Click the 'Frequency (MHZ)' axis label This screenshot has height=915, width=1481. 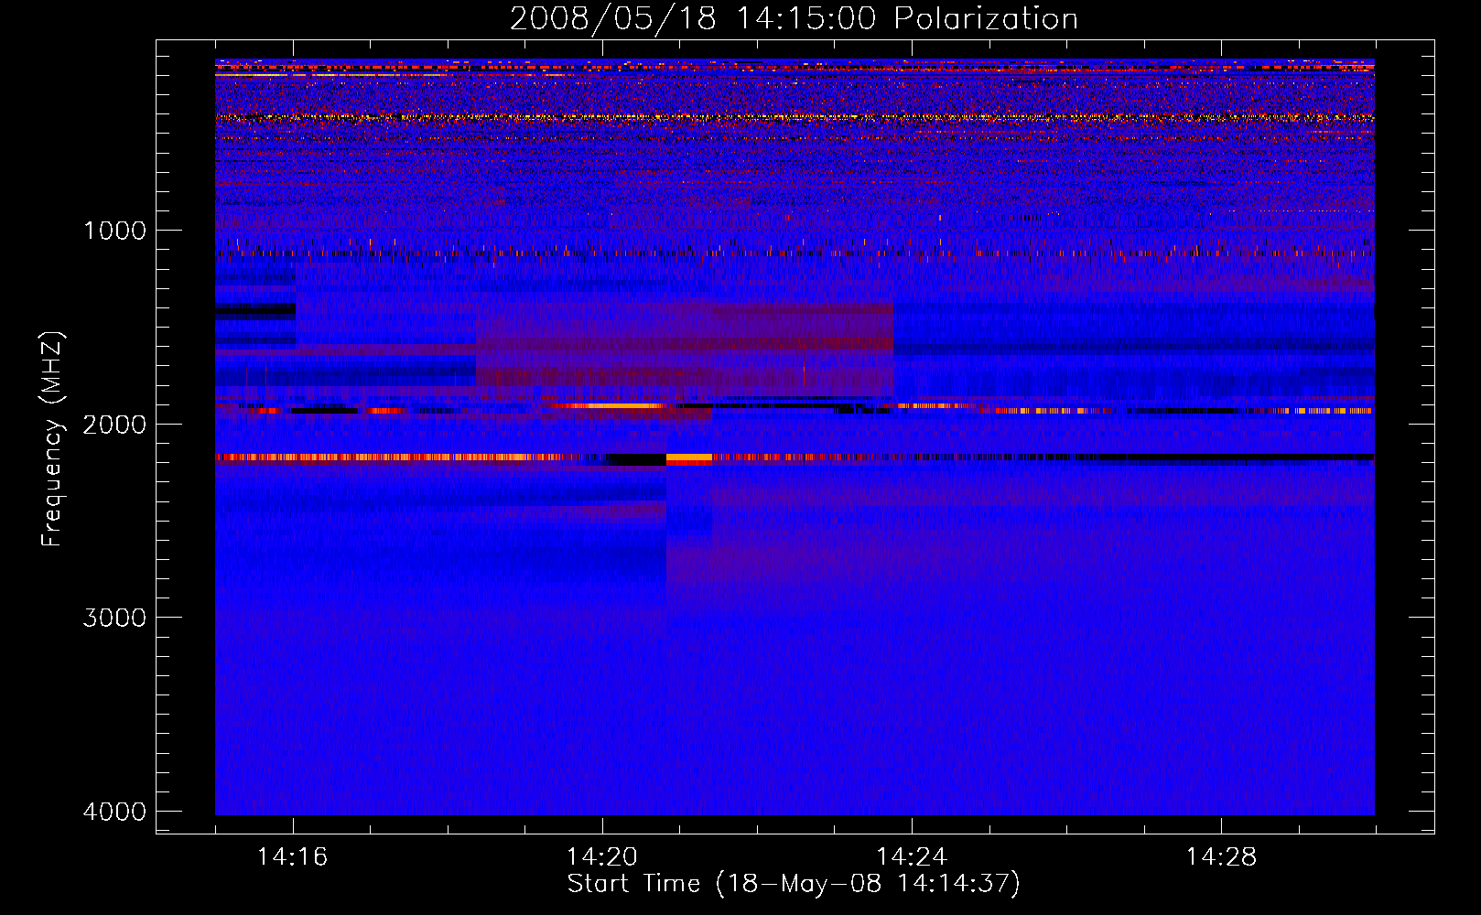tap(52, 439)
